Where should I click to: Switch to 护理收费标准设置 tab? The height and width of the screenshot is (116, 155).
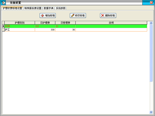12,8
